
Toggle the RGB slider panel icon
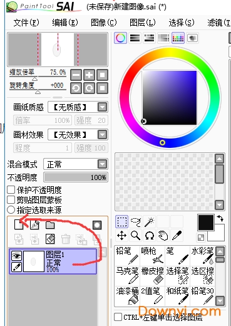click(135, 38)
